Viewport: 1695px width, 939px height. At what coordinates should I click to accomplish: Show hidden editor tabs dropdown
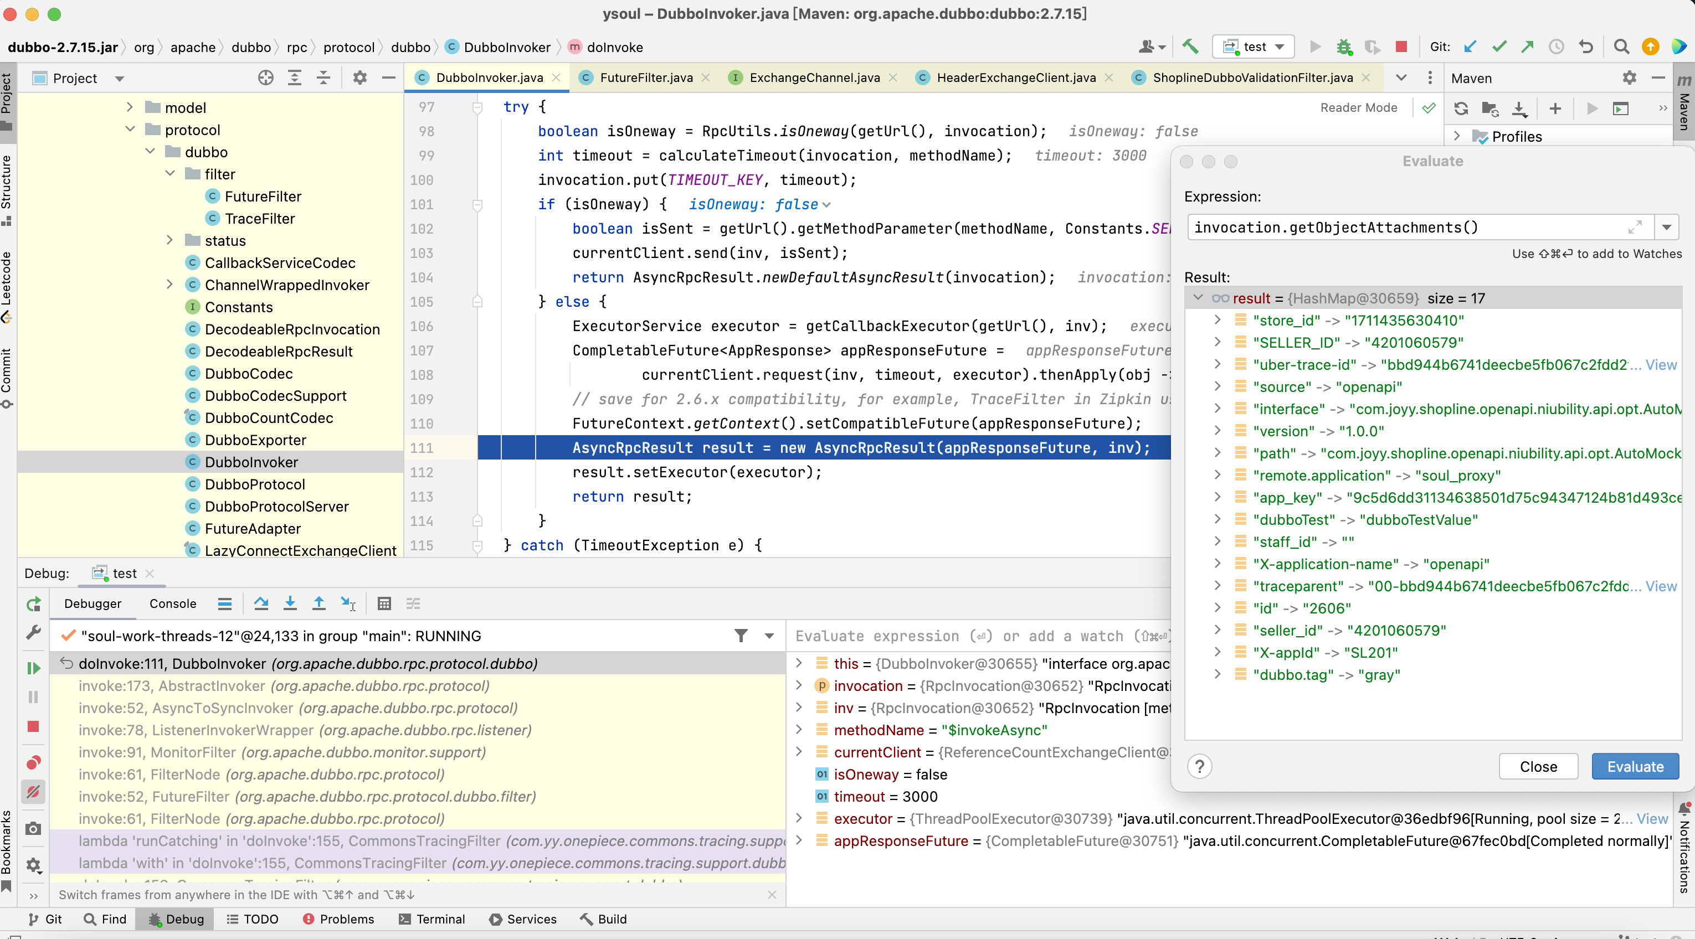(1401, 78)
